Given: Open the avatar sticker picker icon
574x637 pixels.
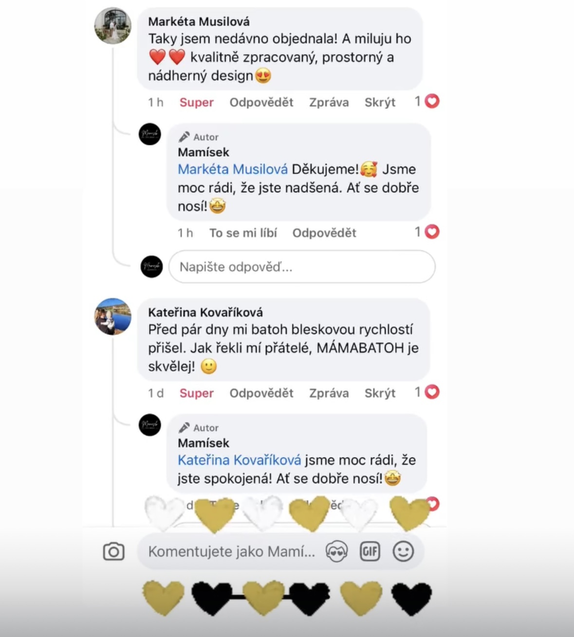Looking at the screenshot, I should pyautogui.click(x=336, y=551).
